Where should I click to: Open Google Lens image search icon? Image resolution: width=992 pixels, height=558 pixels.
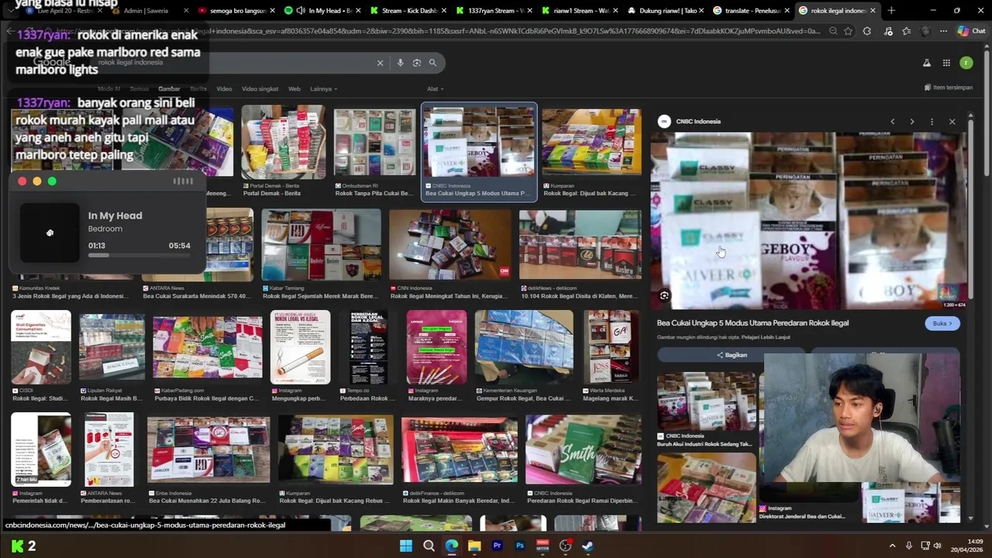pos(417,63)
